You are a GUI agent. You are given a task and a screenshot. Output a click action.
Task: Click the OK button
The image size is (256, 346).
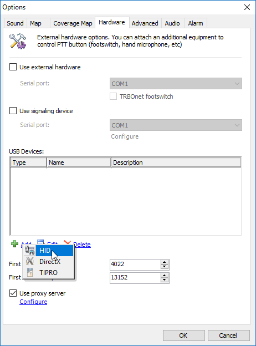(183, 335)
